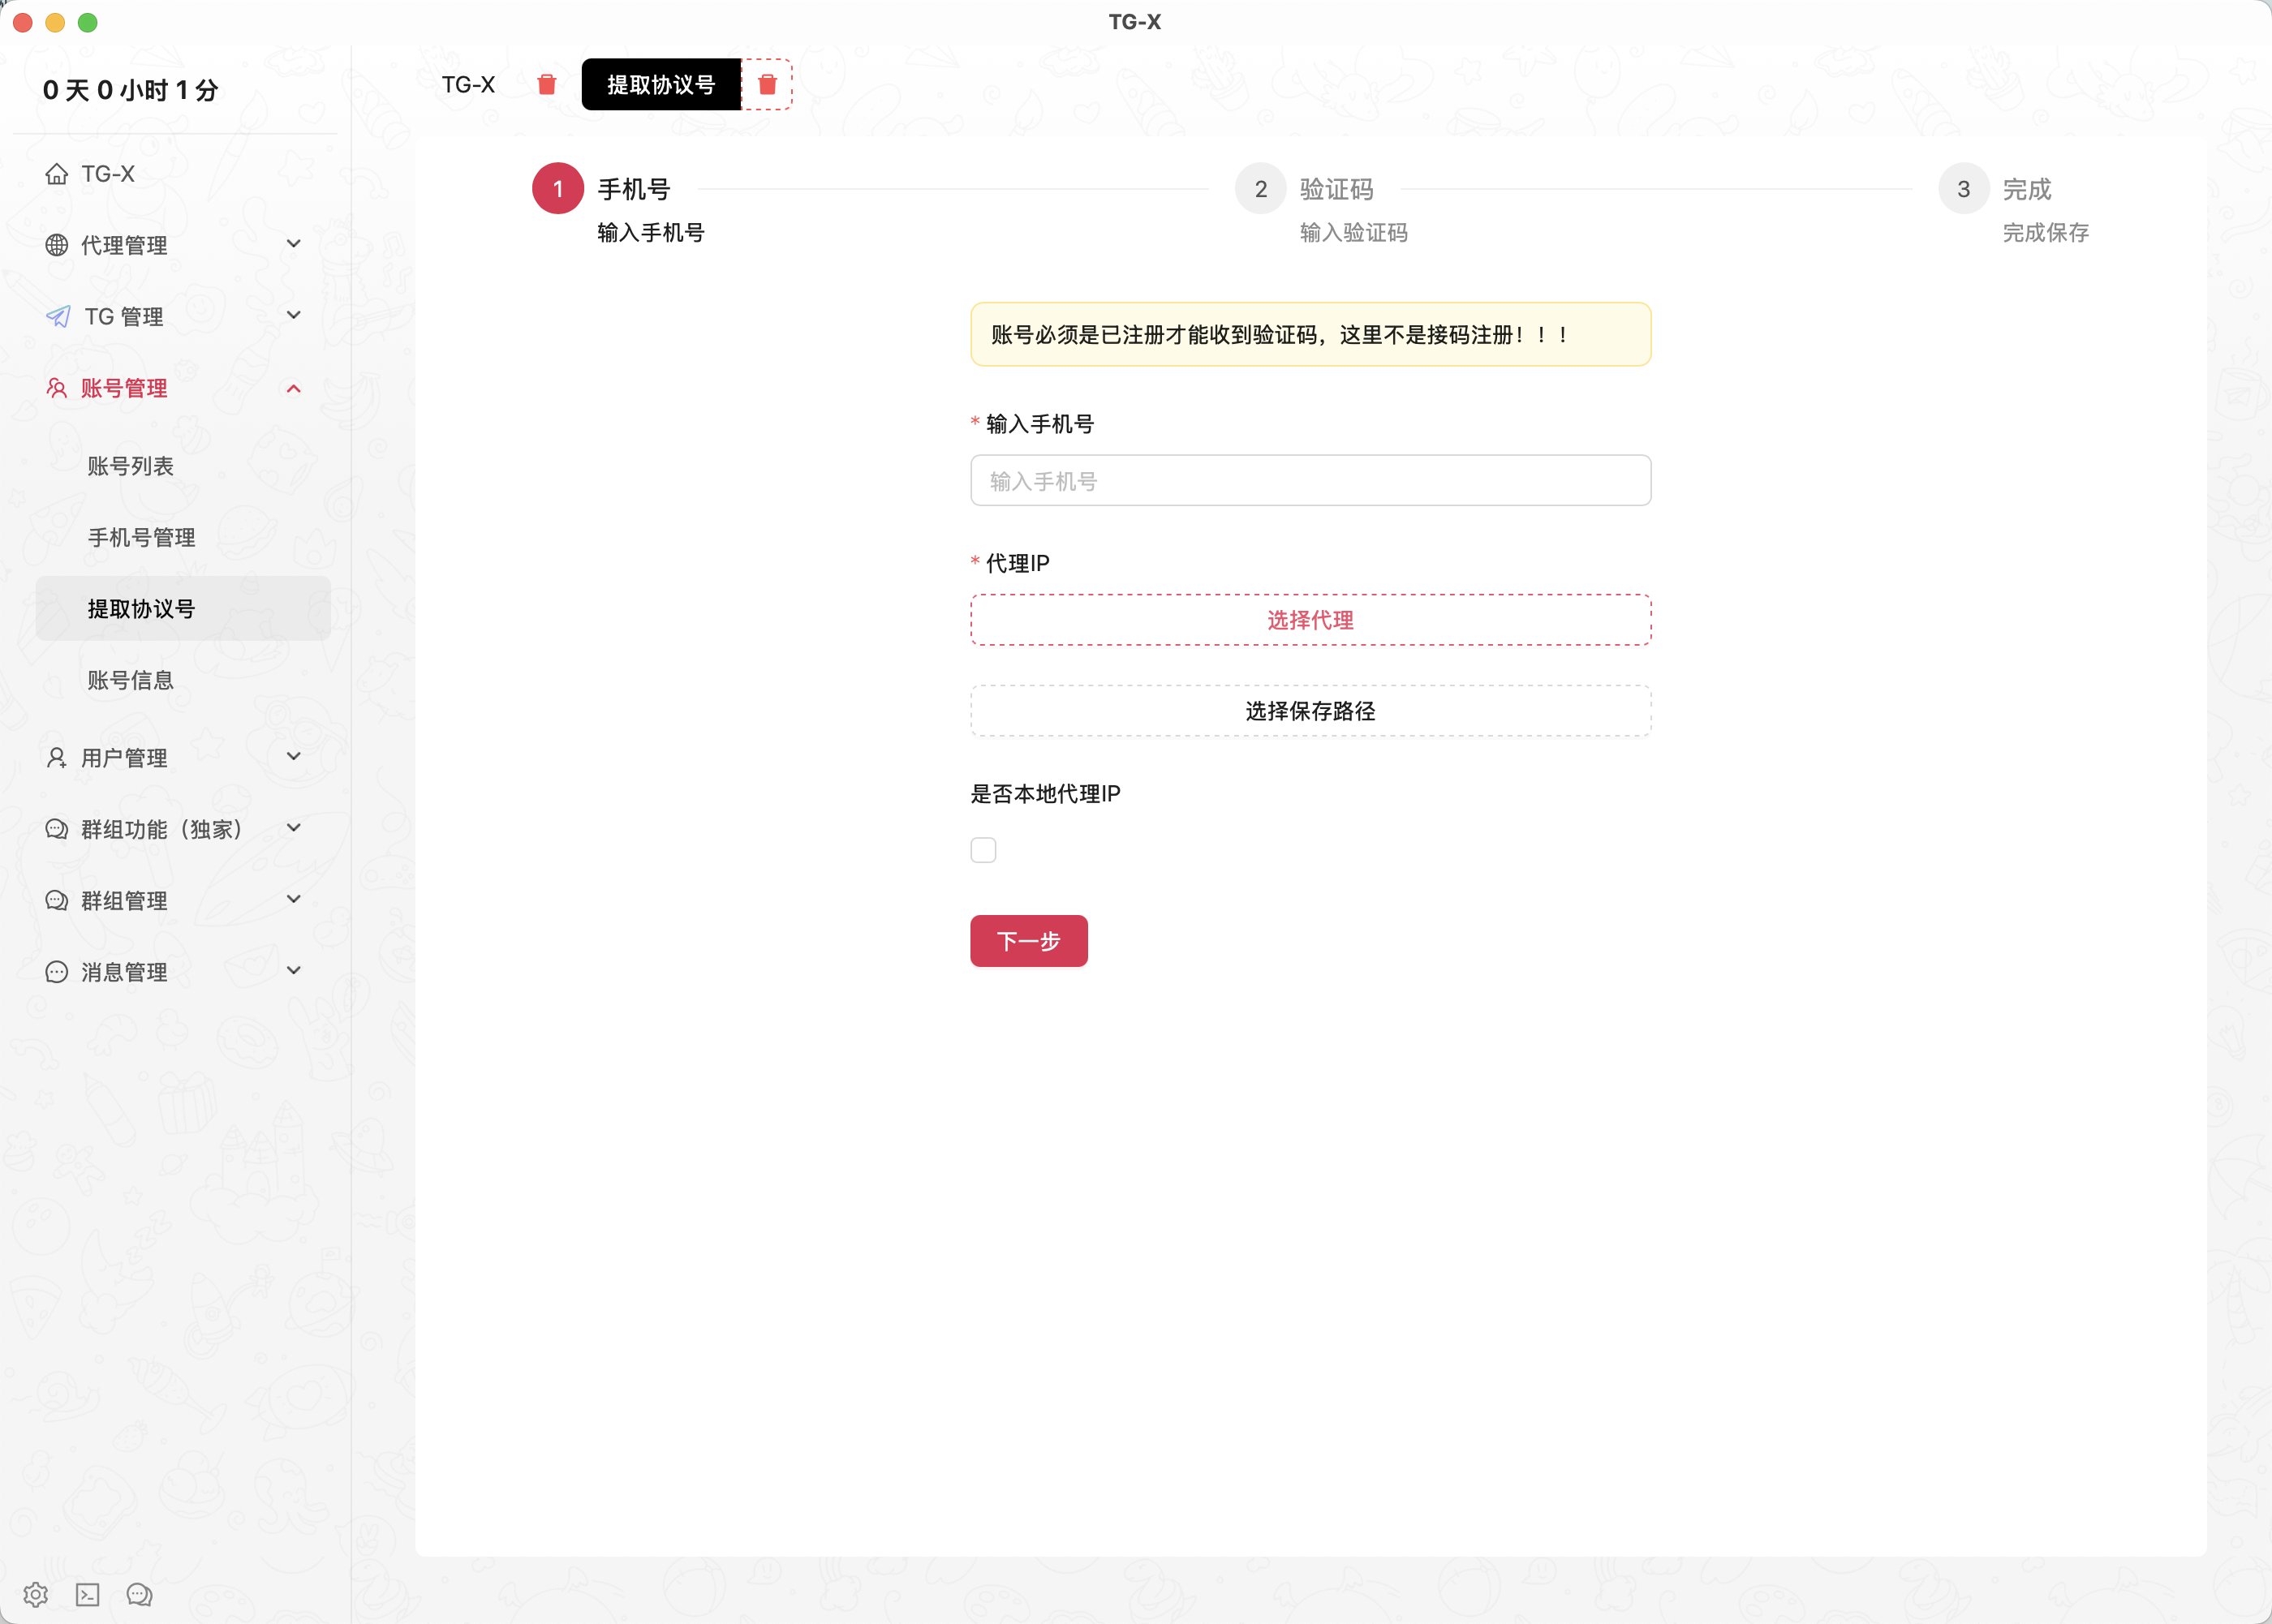Click the chat icon for 群组功能（独家）
Image resolution: width=2272 pixels, height=1624 pixels.
pos(57,829)
